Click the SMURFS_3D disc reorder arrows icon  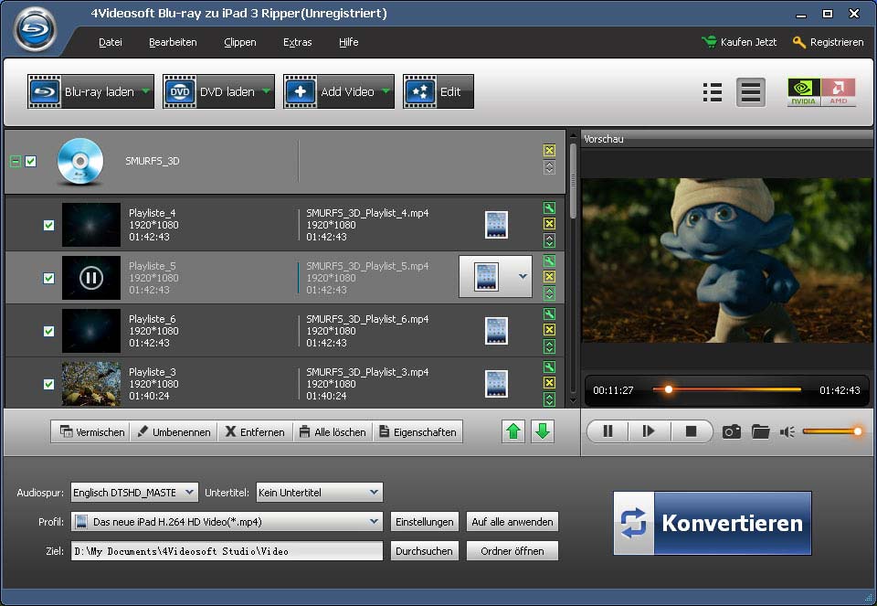point(549,167)
